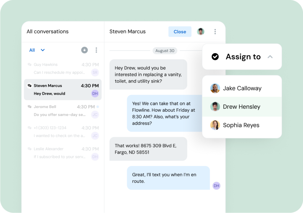The image size is (303, 213).
Task: Click the download arrow icon in conversations list
Action: tap(85, 50)
